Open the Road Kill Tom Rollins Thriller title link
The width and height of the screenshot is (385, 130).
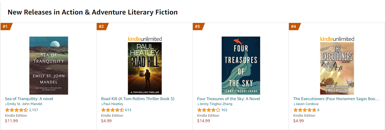pos(138,99)
